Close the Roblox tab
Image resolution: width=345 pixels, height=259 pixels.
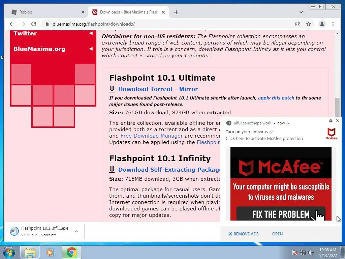83,12
